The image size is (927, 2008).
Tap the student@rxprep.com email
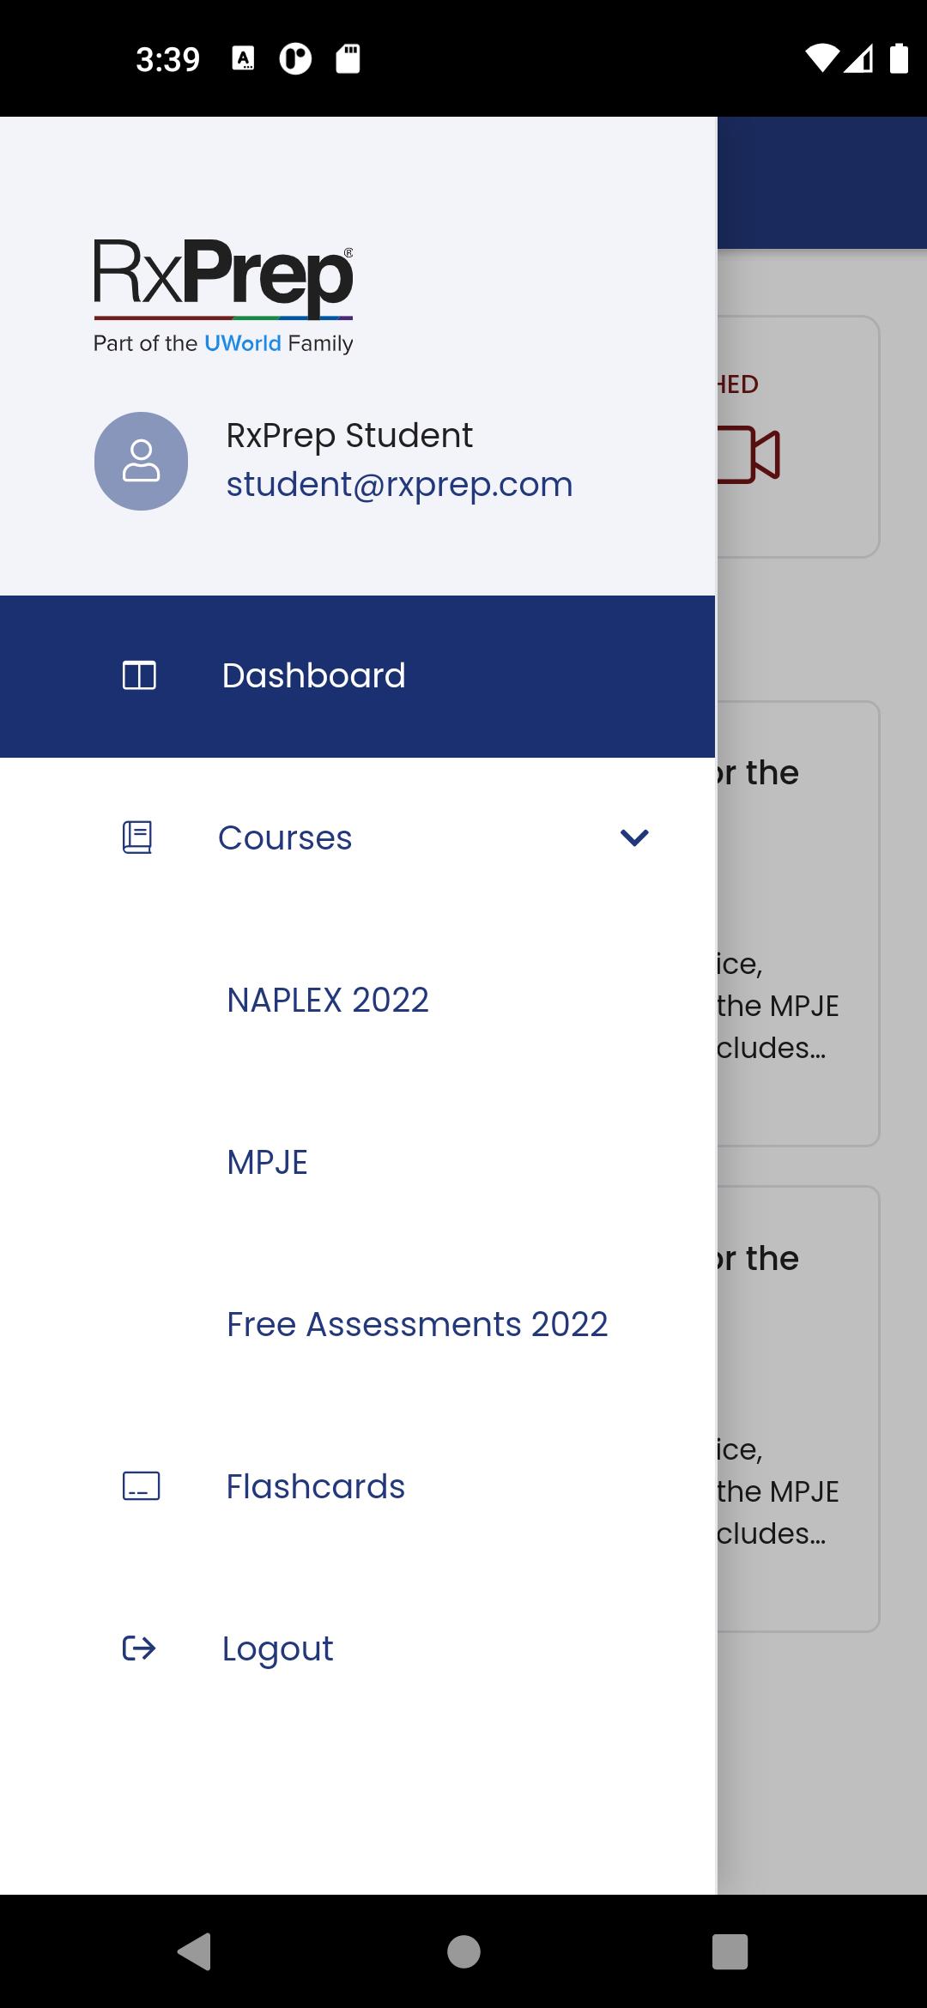click(399, 485)
